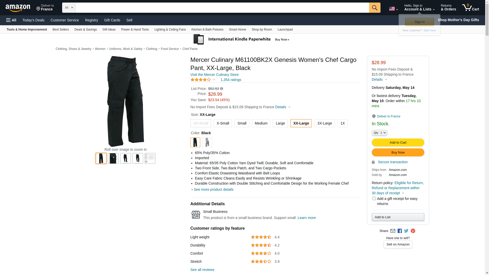View the size chart thumbnail image
The width and height of the screenshot is (489, 275).
coord(150,158)
